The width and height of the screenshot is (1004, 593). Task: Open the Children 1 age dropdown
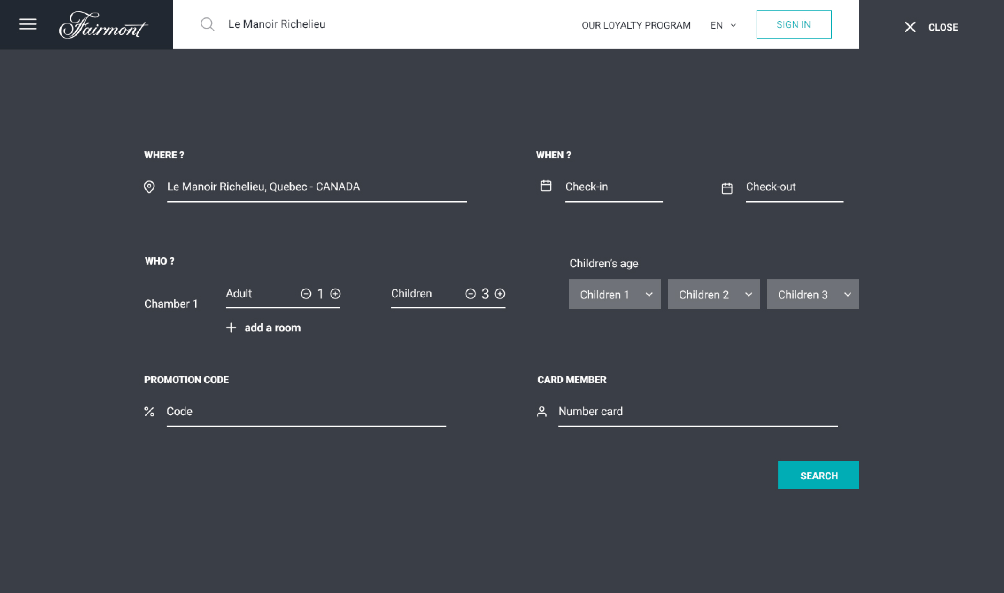coord(614,295)
